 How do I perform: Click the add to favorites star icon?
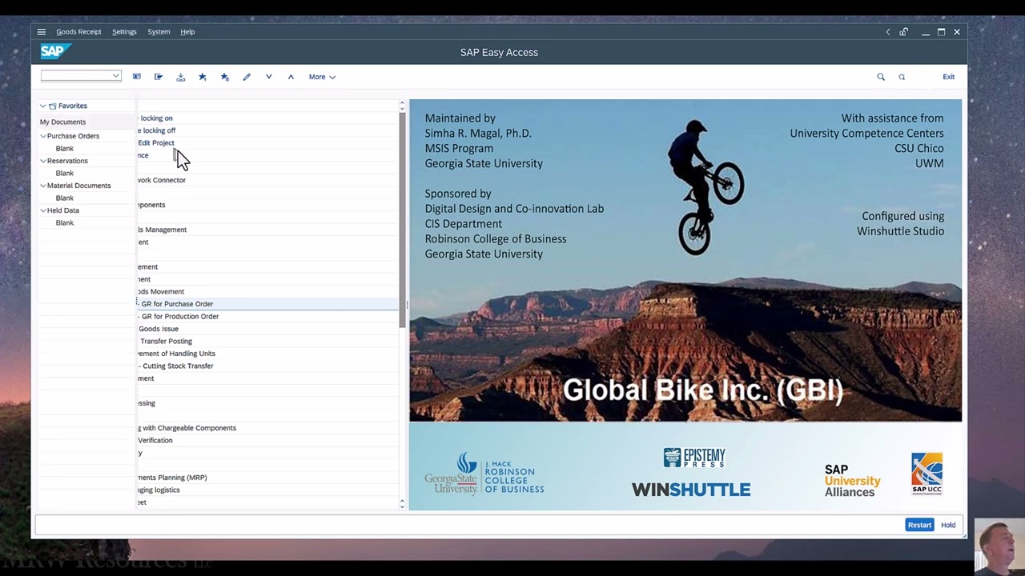[x=203, y=77]
